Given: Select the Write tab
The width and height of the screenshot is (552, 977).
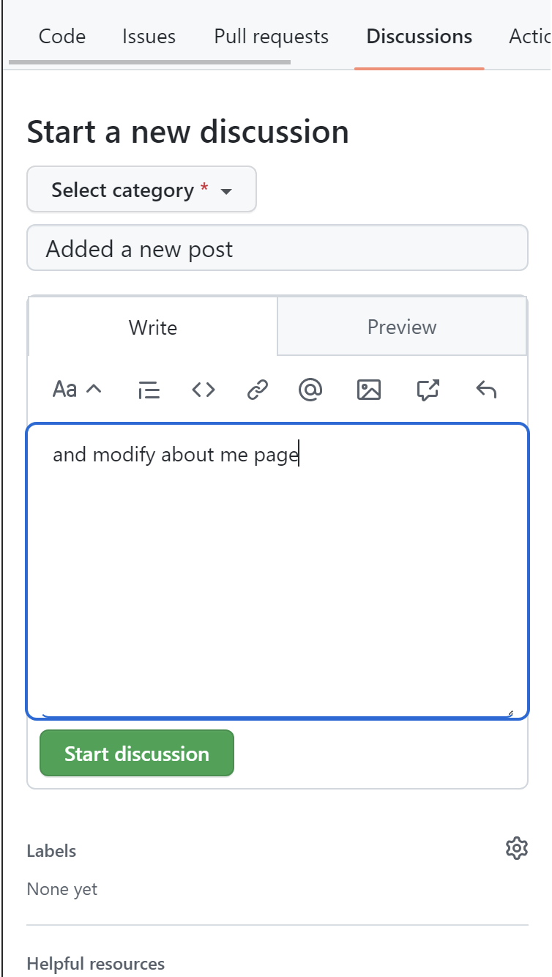Looking at the screenshot, I should [152, 327].
